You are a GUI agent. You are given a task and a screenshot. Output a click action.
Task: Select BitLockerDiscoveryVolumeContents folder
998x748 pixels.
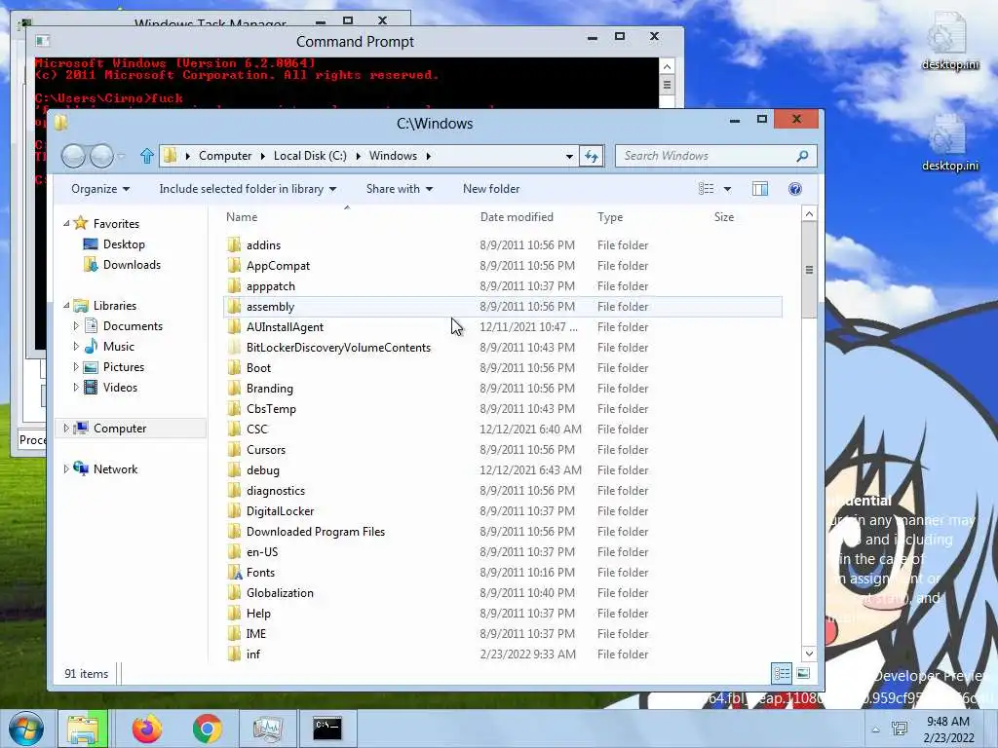point(338,348)
